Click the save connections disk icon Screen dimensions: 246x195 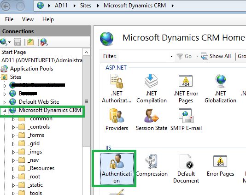[18, 42]
